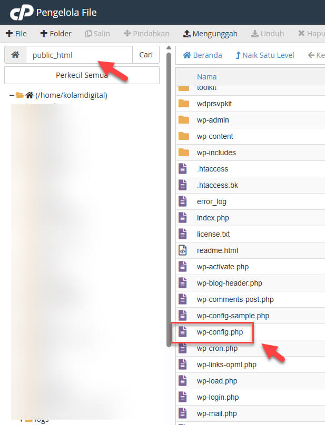This screenshot has width=325, height=425.
Task: Click the wp-config.php file icon
Action: [183, 332]
